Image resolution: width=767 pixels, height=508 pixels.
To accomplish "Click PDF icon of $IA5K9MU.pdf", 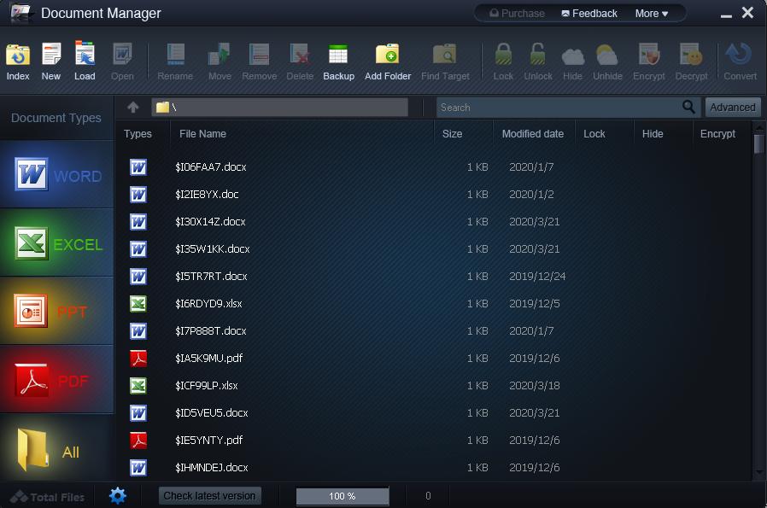I will (138, 359).
